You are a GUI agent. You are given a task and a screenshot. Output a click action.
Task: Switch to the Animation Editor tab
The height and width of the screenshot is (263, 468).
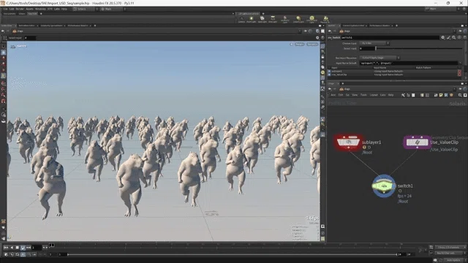pos(26,26)
